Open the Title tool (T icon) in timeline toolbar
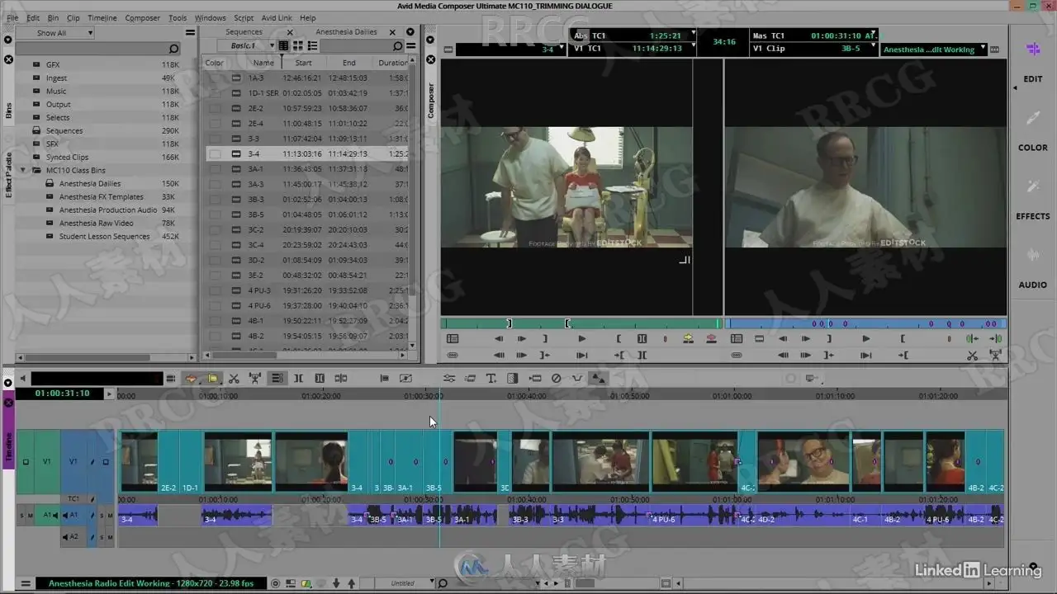The width and height of the screenshot is (1057, 594). click(491, 379)
